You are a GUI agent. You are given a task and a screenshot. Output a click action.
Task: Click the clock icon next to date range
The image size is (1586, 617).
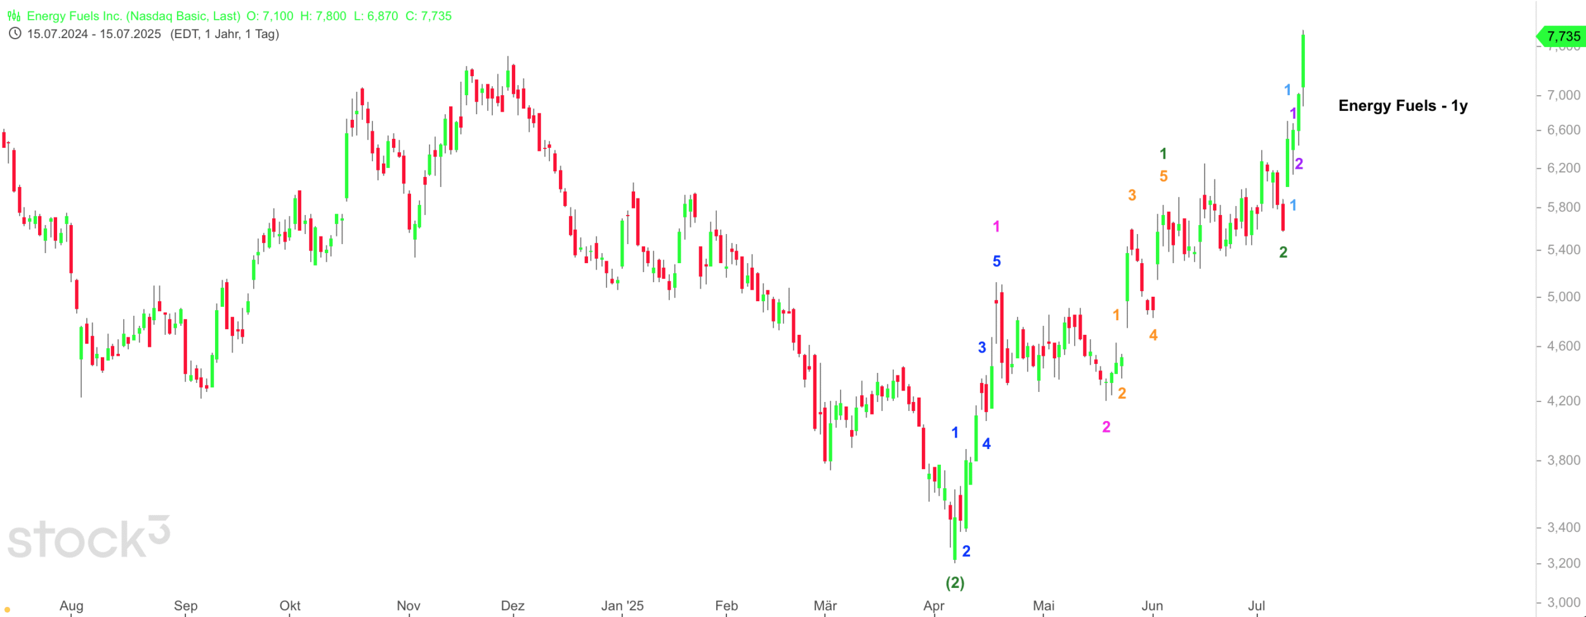tap(15, 34)
